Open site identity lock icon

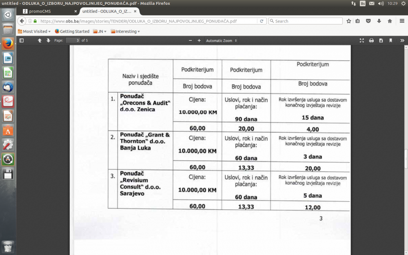coord(35,21)
